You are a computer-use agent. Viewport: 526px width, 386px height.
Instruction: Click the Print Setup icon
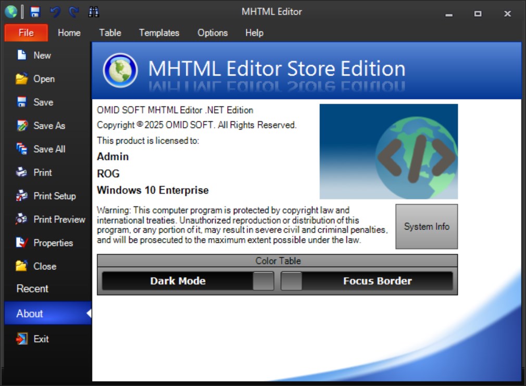click(x=22, y=195)
